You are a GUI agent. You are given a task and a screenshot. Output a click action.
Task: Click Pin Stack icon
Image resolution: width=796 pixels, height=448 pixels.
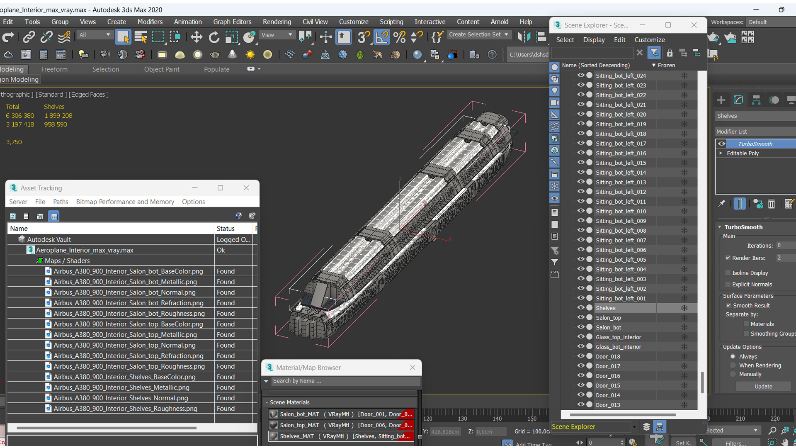click(x=722, y=203)
